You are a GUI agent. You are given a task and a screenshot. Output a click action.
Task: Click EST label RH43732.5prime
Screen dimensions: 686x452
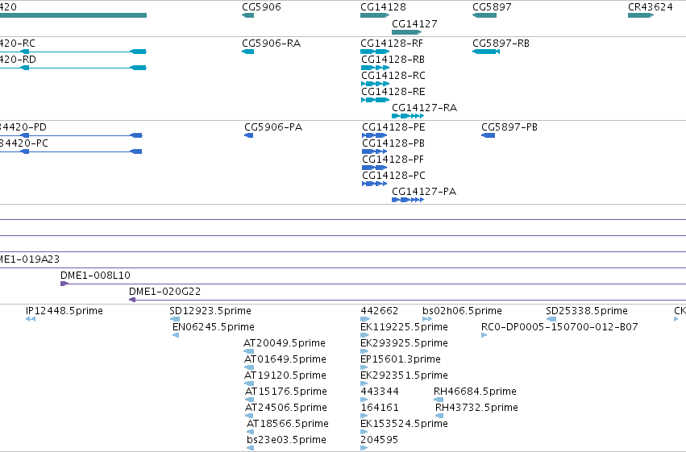coord(476,408)
